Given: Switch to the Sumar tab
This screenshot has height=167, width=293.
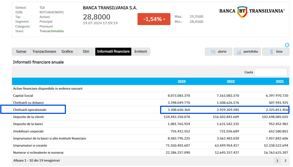Looking at the screenshot, I should point(21,51).
